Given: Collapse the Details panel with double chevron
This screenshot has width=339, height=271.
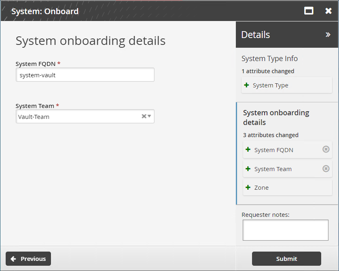Looking at the screenshot, I should 328,35.
